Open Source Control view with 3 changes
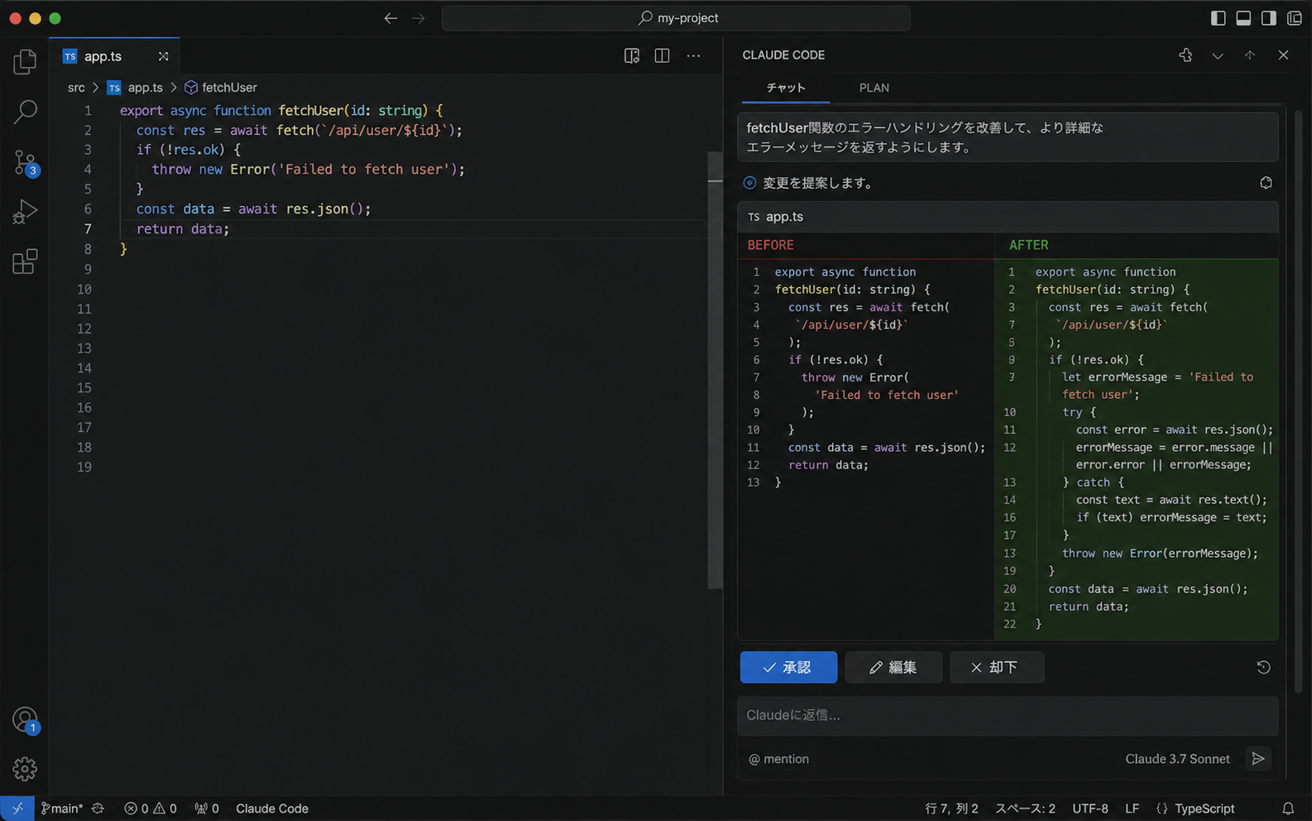This screenshot has width=1312, height=821. (x=25, y=162)
